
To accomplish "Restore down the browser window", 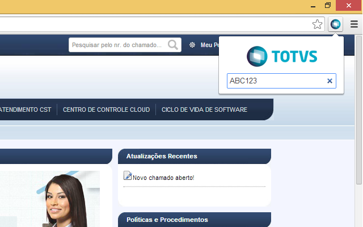I will pyautogui.click(x=328, y=5).
